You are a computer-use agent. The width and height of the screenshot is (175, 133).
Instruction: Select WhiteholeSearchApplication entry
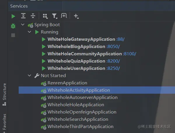(78, 119)
